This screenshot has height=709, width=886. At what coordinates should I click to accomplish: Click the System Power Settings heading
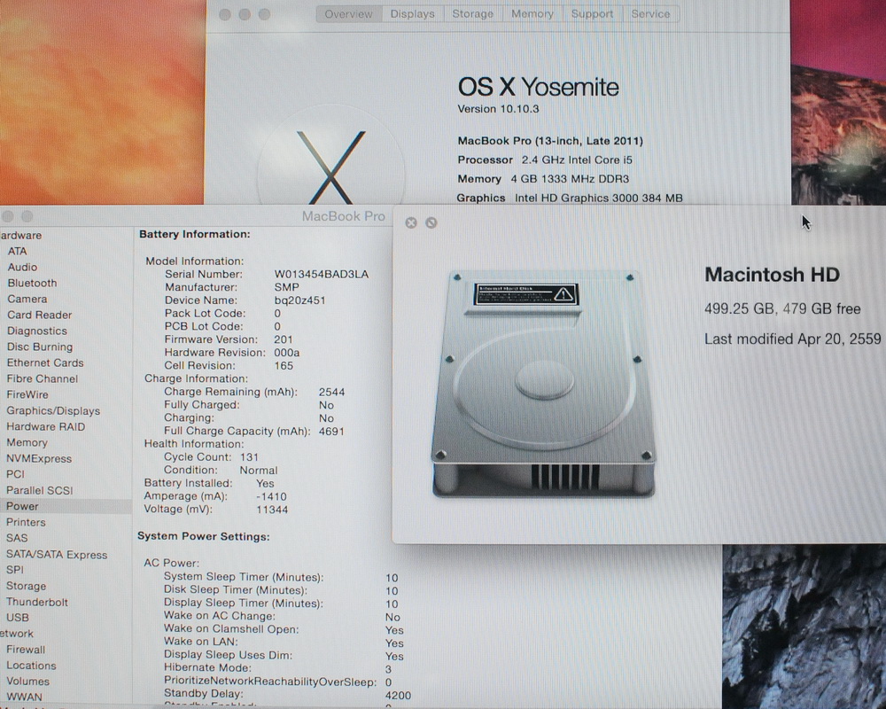tap(204, 536)
